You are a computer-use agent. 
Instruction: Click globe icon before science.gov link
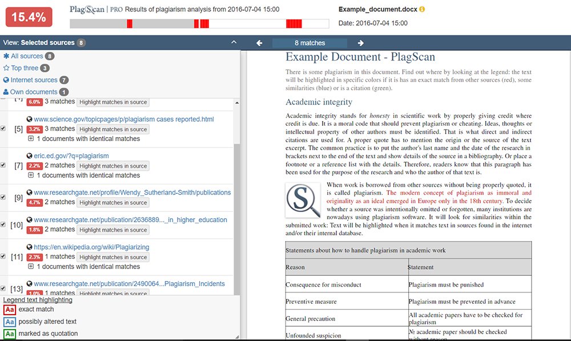(x=30, y=119)
